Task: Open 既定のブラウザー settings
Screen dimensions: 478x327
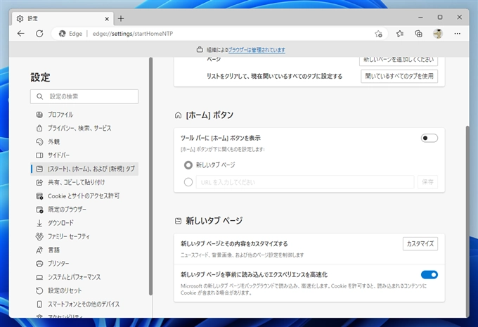Action: (x=85, y=210)
